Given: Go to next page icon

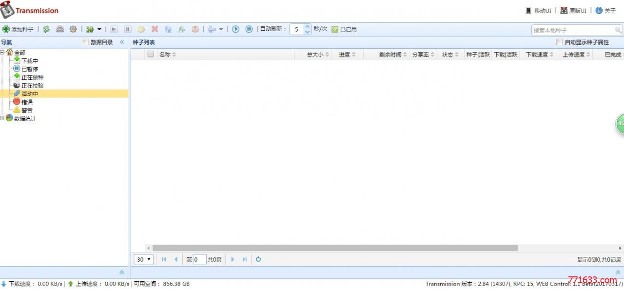Looking at the screenshot, I should tap(233, 259).
